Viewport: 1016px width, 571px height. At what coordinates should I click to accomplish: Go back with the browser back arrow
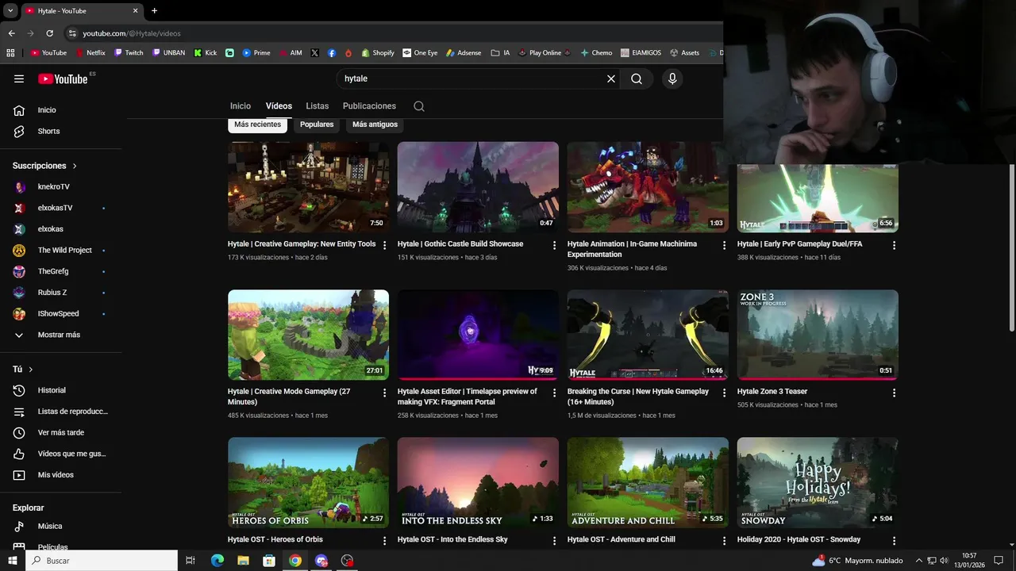(x=11, y=33)
